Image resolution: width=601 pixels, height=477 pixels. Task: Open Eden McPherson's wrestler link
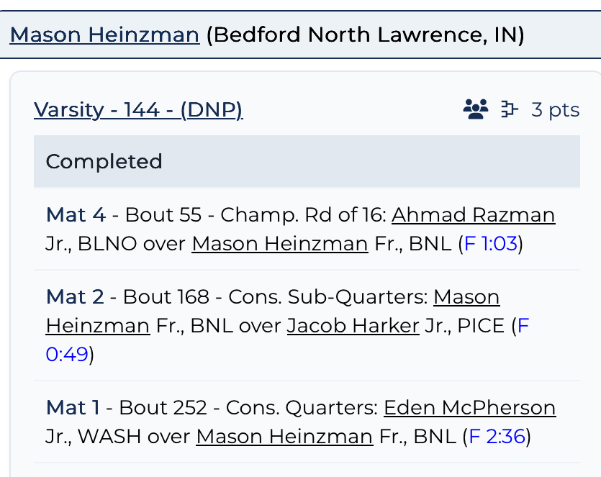(x=469, y=408)
